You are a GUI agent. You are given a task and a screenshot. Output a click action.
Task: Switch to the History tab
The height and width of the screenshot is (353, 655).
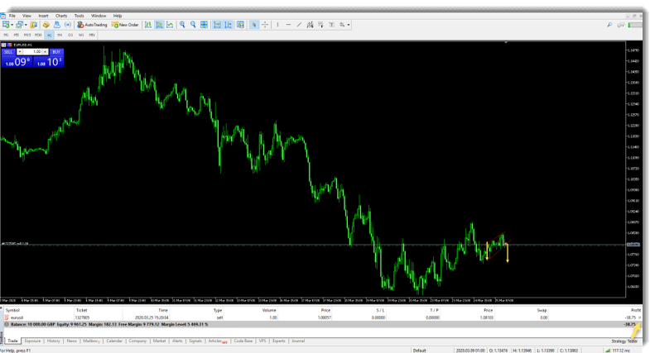[x=53, y=341]
